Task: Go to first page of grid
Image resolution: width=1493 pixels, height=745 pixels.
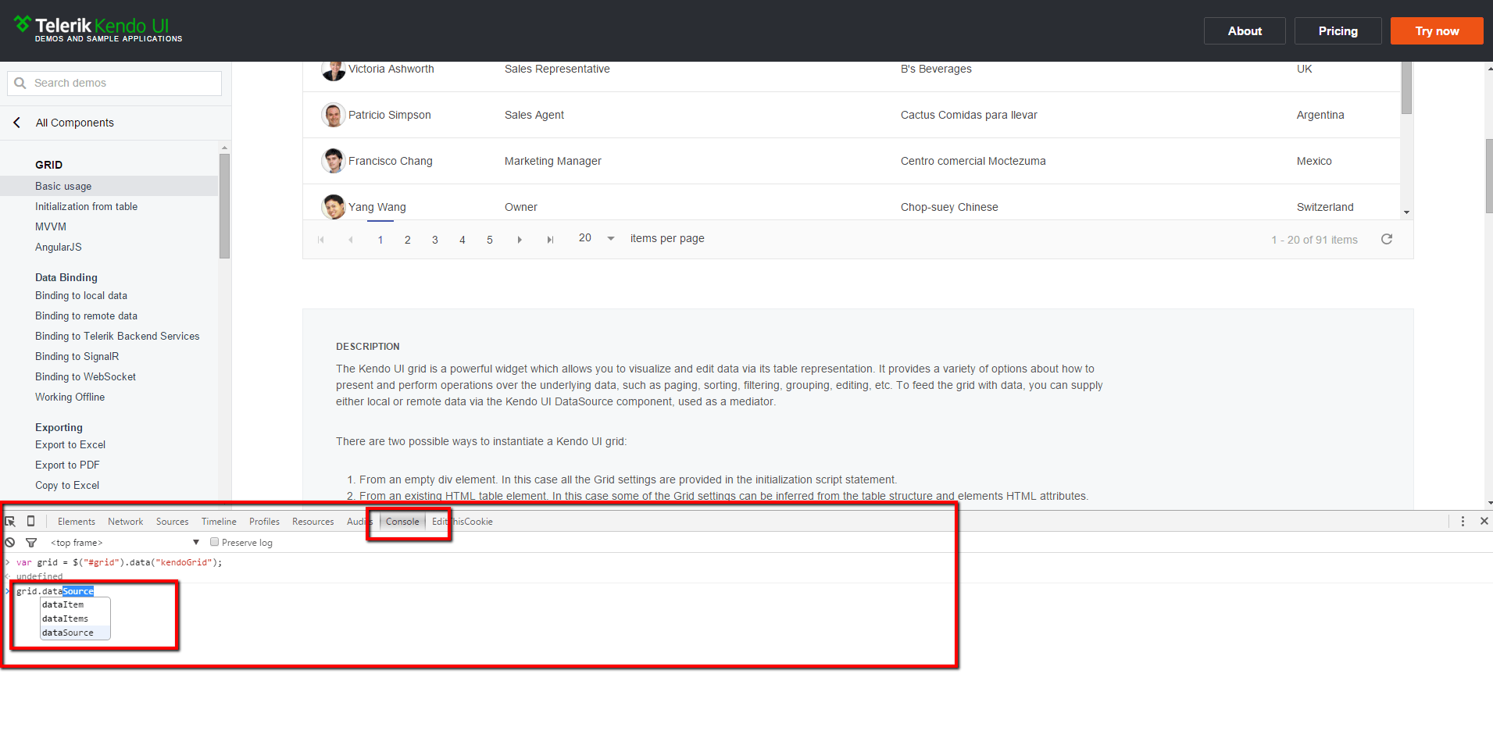Action: pyautogui.click(x=321, y=240)
